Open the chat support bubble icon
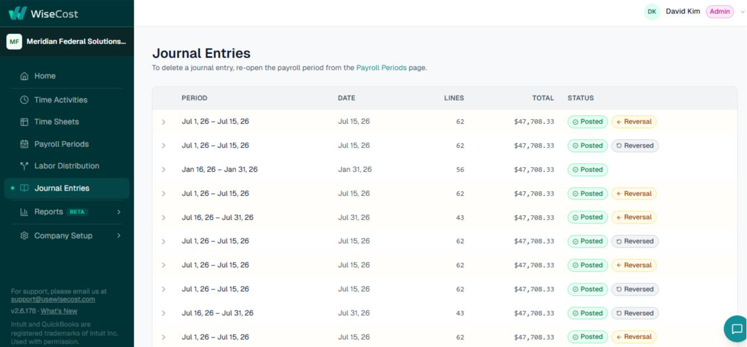Screen dimensions: 747x347 [x=736, y=329]
